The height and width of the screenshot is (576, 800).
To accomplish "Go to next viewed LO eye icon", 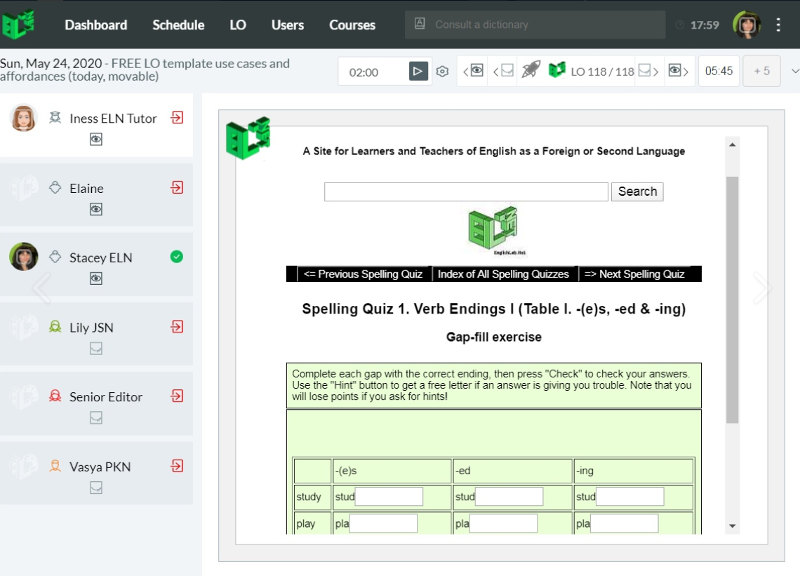I will pos(679,71).
